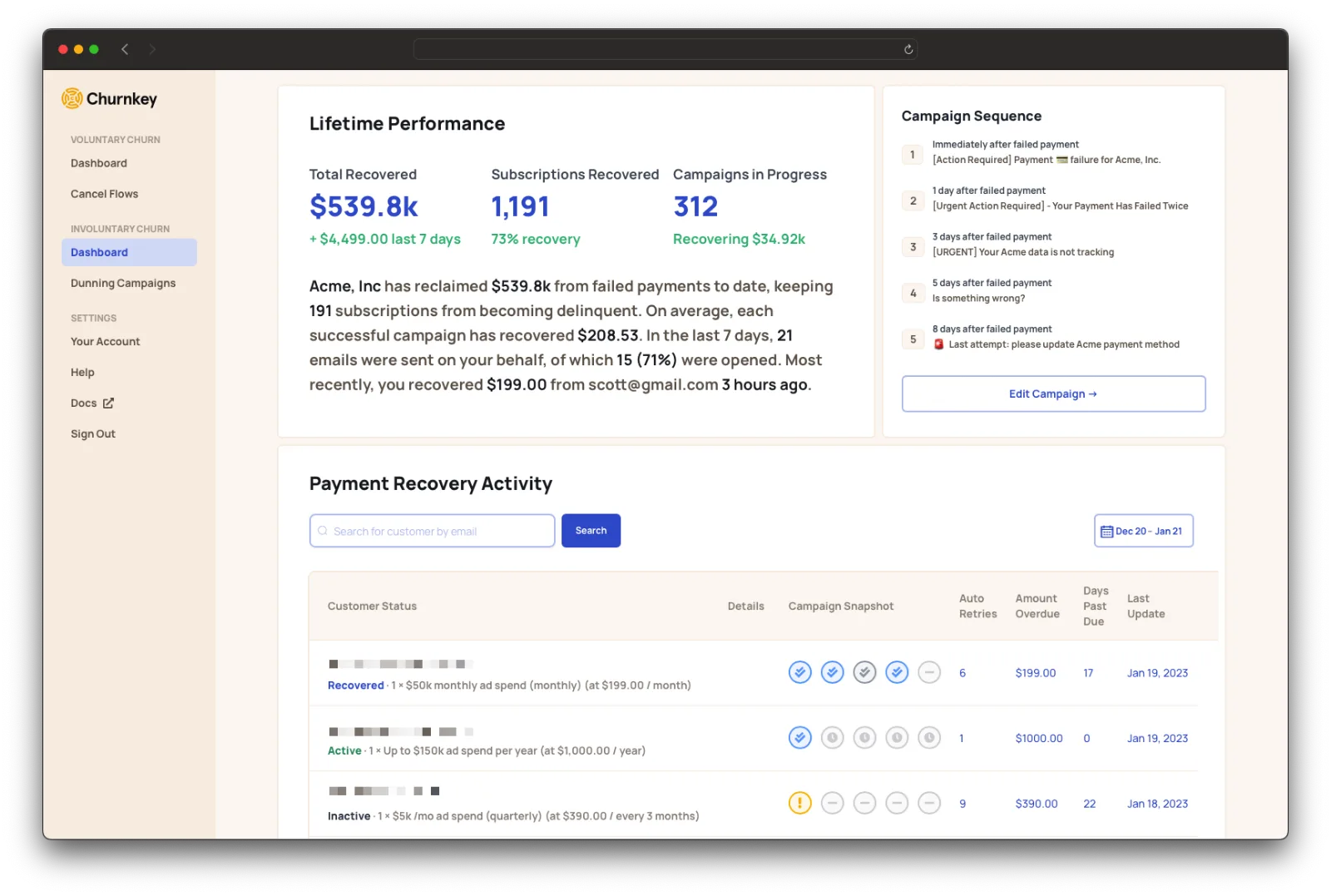Click the Inactive status label
Viewport: 1331px width, 896px height.
pos(349,816)
